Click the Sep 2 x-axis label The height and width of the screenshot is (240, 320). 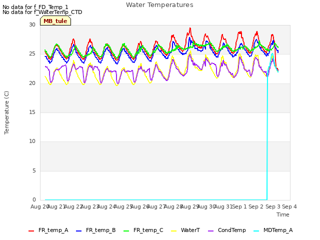256,206
